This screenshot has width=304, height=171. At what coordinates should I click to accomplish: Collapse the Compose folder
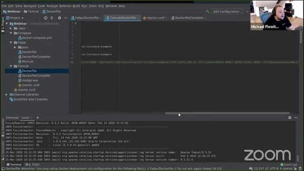[x=11, y=33]
